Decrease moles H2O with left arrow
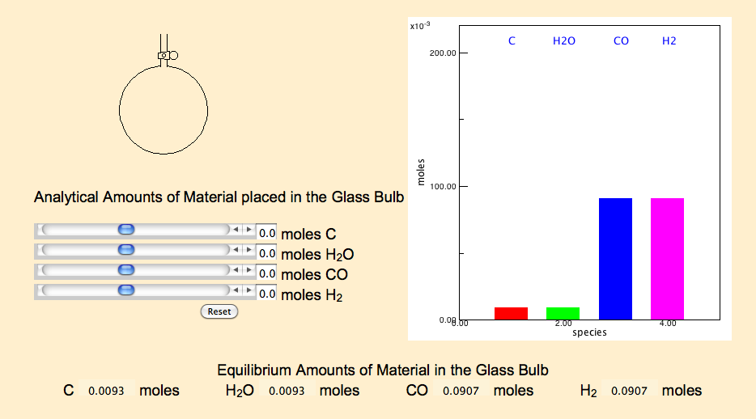Viewport: 756px width, 419px height. pyautogui.click(x=236, y=250)
